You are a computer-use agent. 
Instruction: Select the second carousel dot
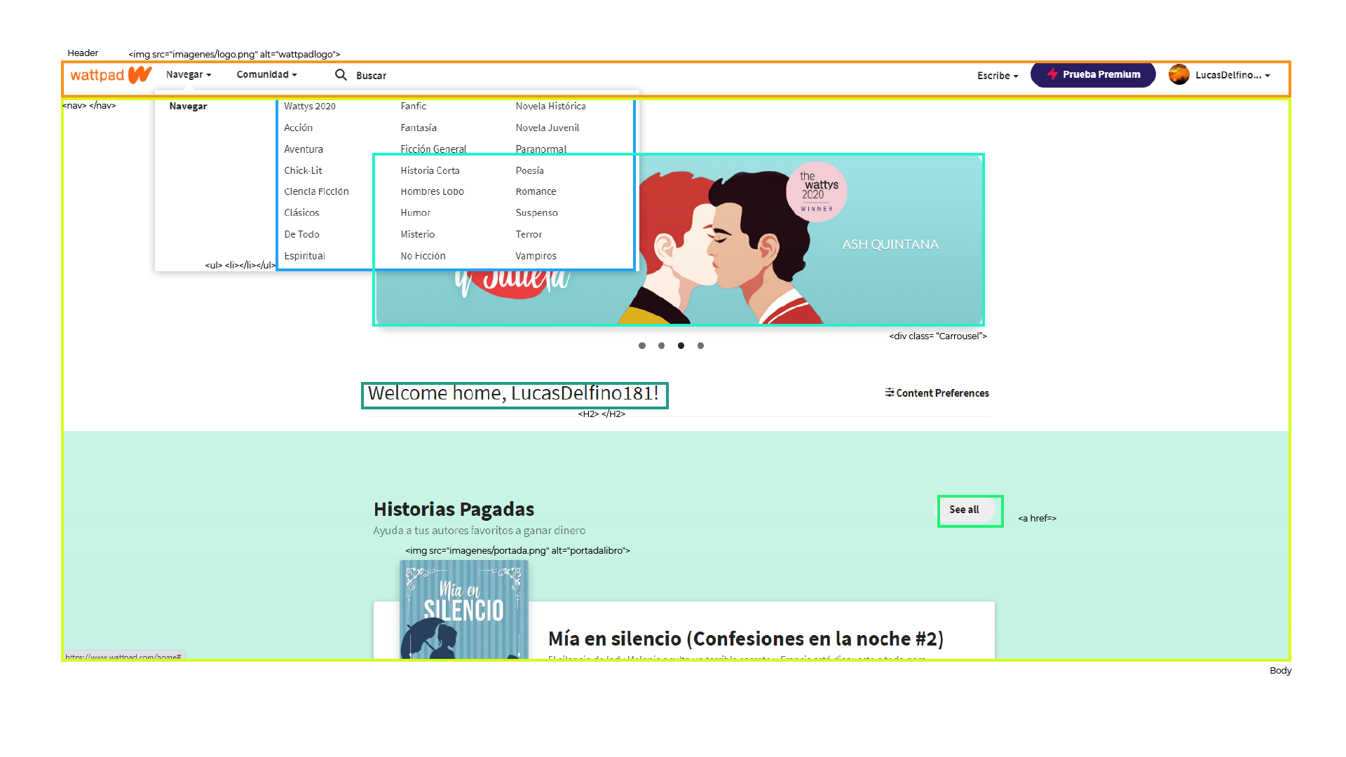click(661, 346)
